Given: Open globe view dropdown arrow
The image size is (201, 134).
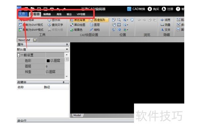Looking at the screenshot, I should 127,30.
